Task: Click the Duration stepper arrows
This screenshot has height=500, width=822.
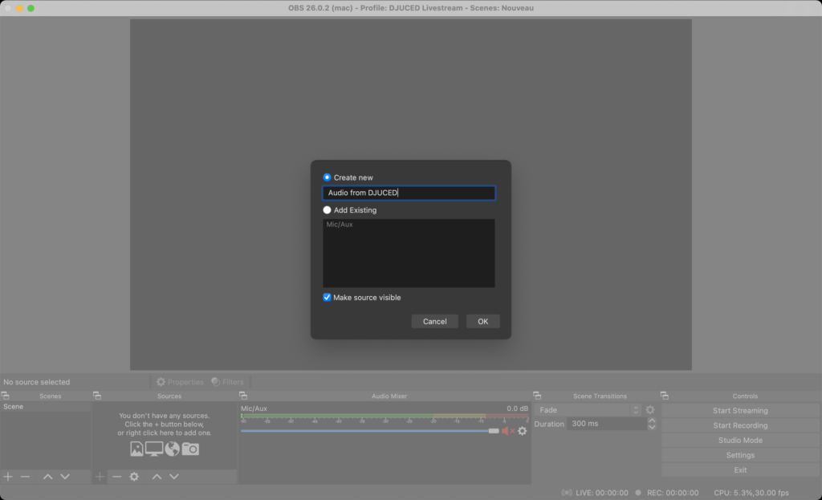Action: 651,424
